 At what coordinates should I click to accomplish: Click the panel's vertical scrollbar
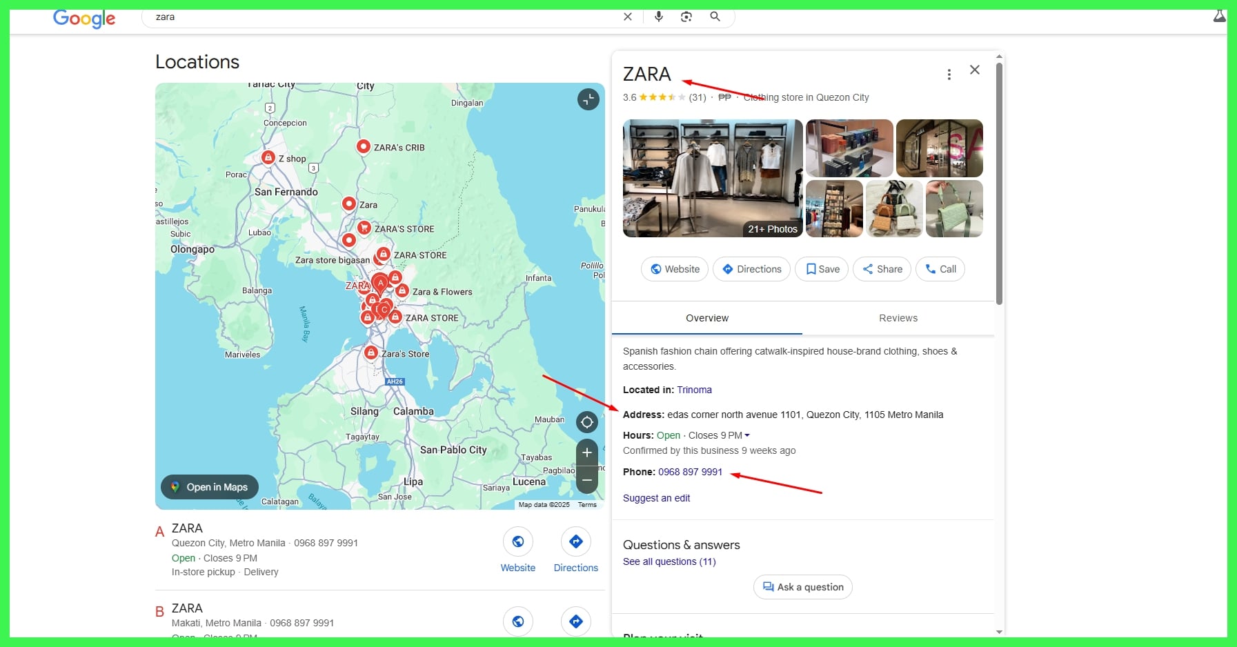click(x=999, y=184)
